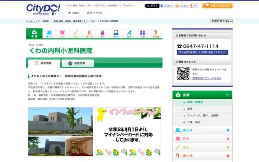Screen dimensions: 259x162
Task: Expand the sidebar 住む section
Action: (x=228, y=139)
